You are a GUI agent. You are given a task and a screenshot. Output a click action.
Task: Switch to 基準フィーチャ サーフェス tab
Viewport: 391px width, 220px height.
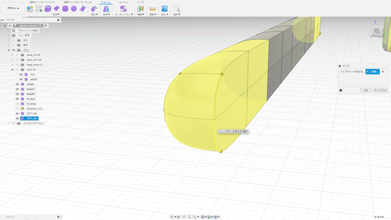[x=78, y=2]
